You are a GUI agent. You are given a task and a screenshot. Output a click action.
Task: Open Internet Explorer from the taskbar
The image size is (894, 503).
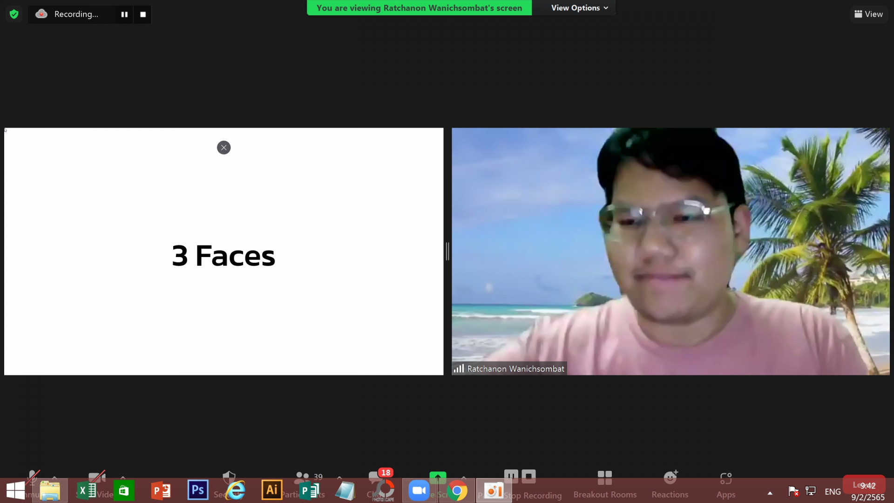pos(235,490)
